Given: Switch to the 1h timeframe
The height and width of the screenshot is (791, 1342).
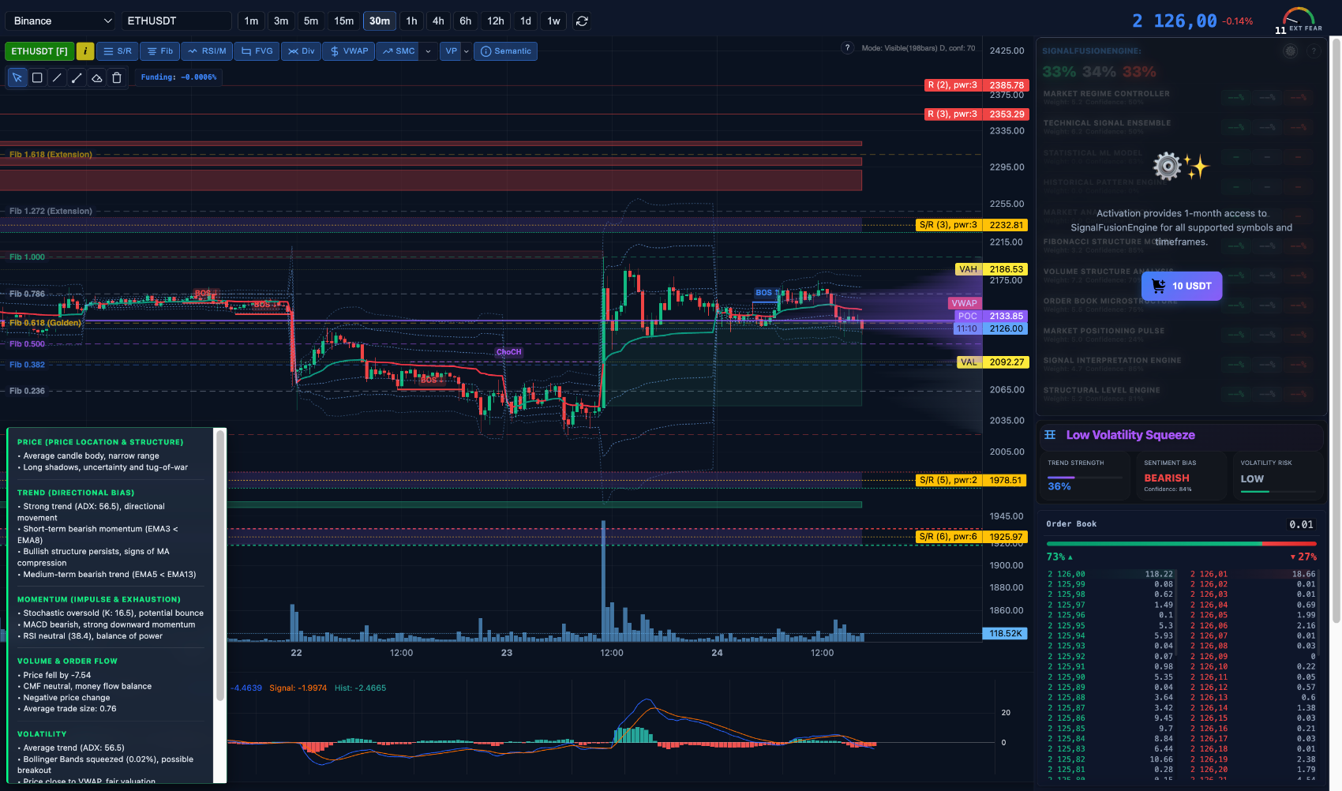Looking at the screenshot, I should point(411,21).
